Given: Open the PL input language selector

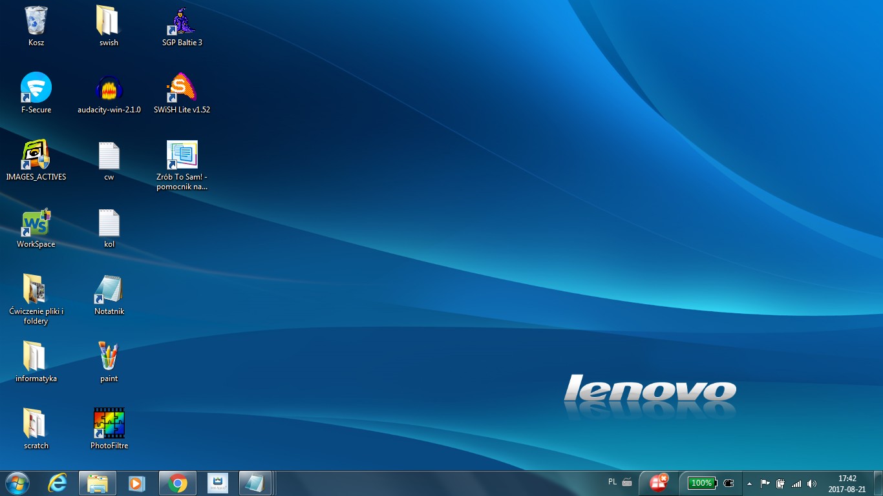Looking at the screenshot, I should coord(612,482).
